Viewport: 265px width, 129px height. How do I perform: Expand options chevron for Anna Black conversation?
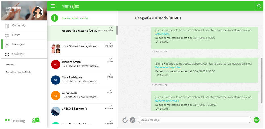click(x=110, y=90)
